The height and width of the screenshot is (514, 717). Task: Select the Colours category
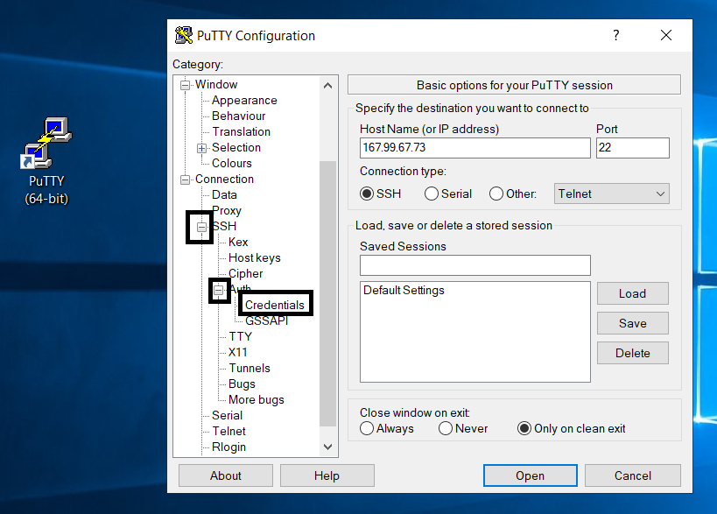pyautogui.click(x=231, y=163)
